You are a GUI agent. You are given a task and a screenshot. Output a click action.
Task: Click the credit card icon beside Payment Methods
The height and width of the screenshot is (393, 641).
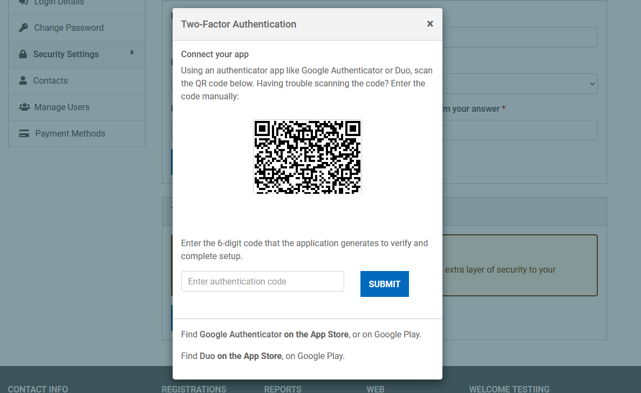24,134
